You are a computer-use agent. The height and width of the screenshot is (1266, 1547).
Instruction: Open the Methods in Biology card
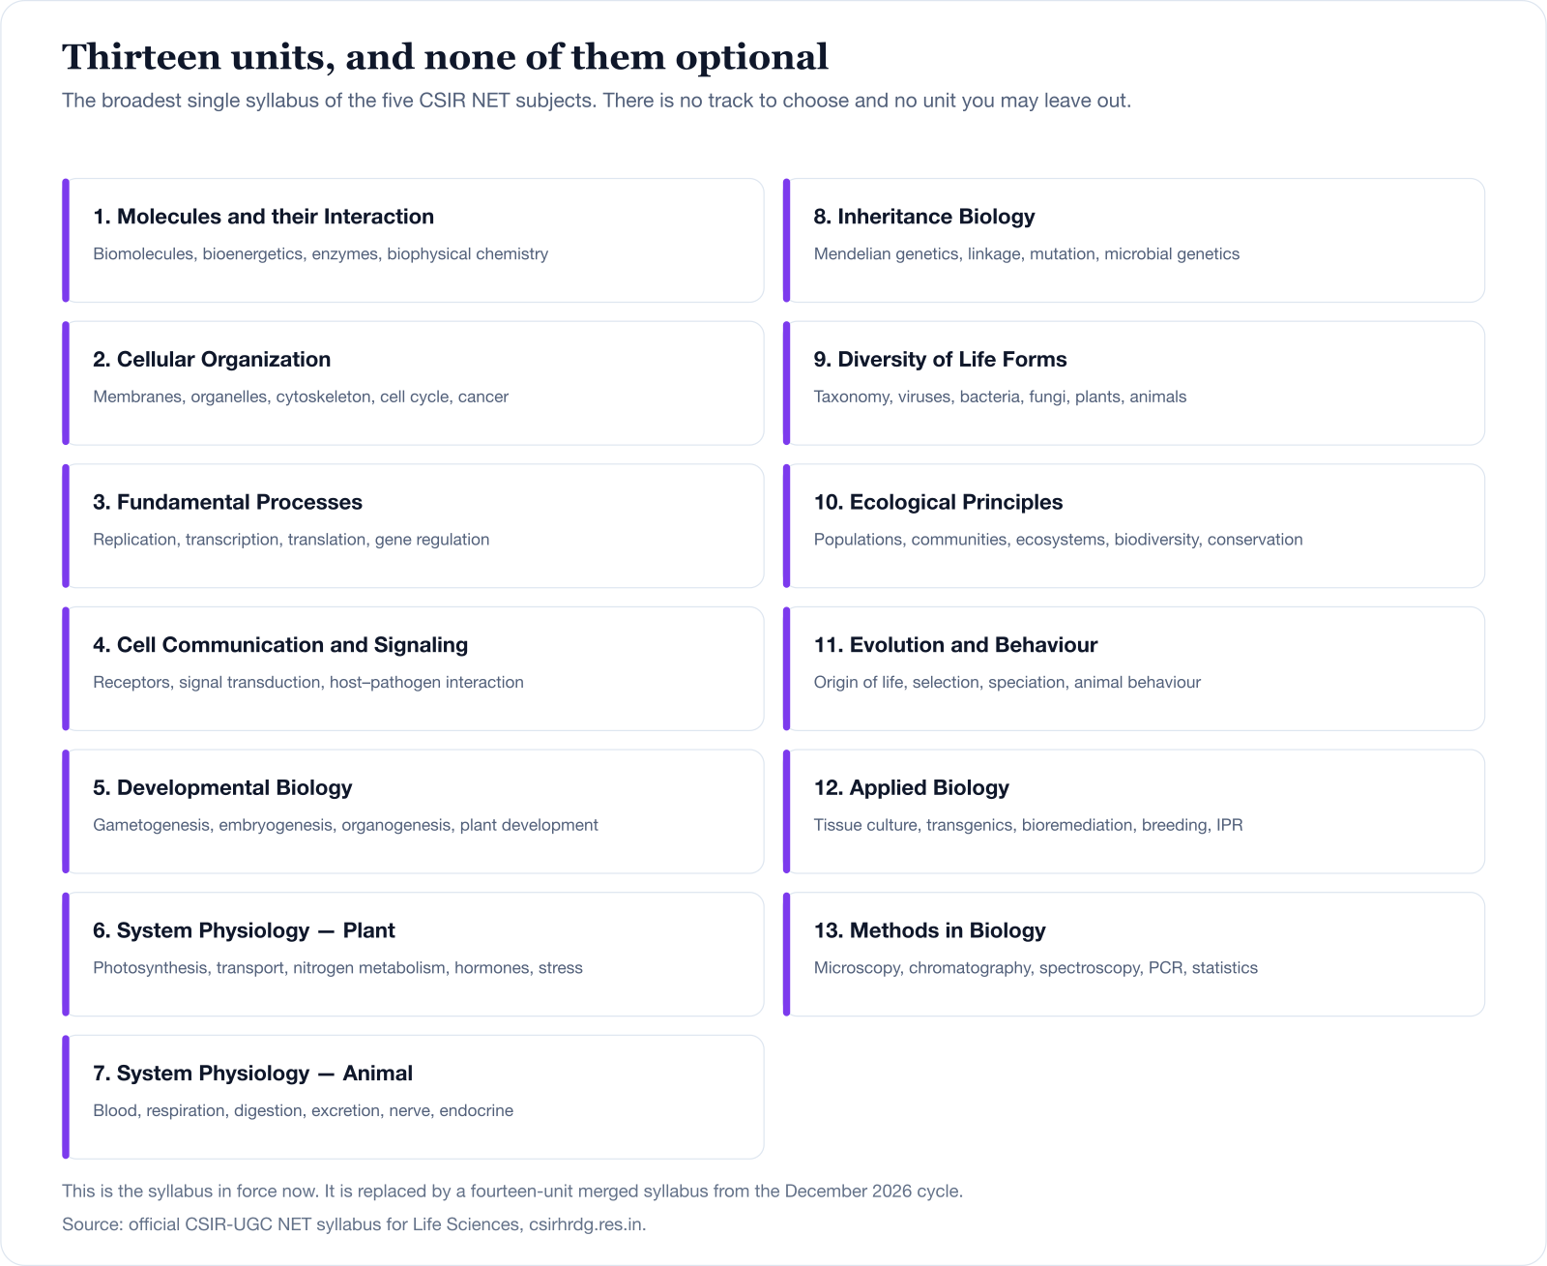coord(1133,954)
